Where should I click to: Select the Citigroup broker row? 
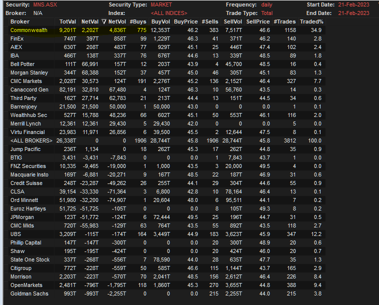click(167, 268)
